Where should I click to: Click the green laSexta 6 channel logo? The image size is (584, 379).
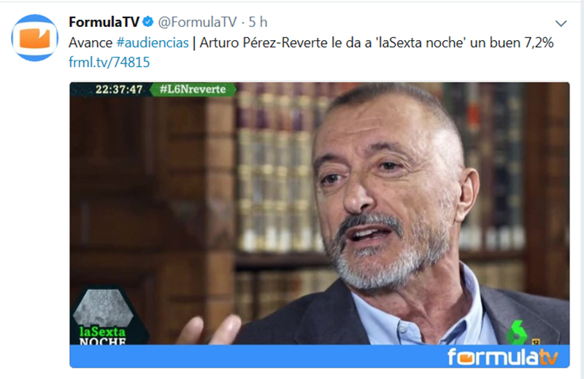tap(518, 332)
